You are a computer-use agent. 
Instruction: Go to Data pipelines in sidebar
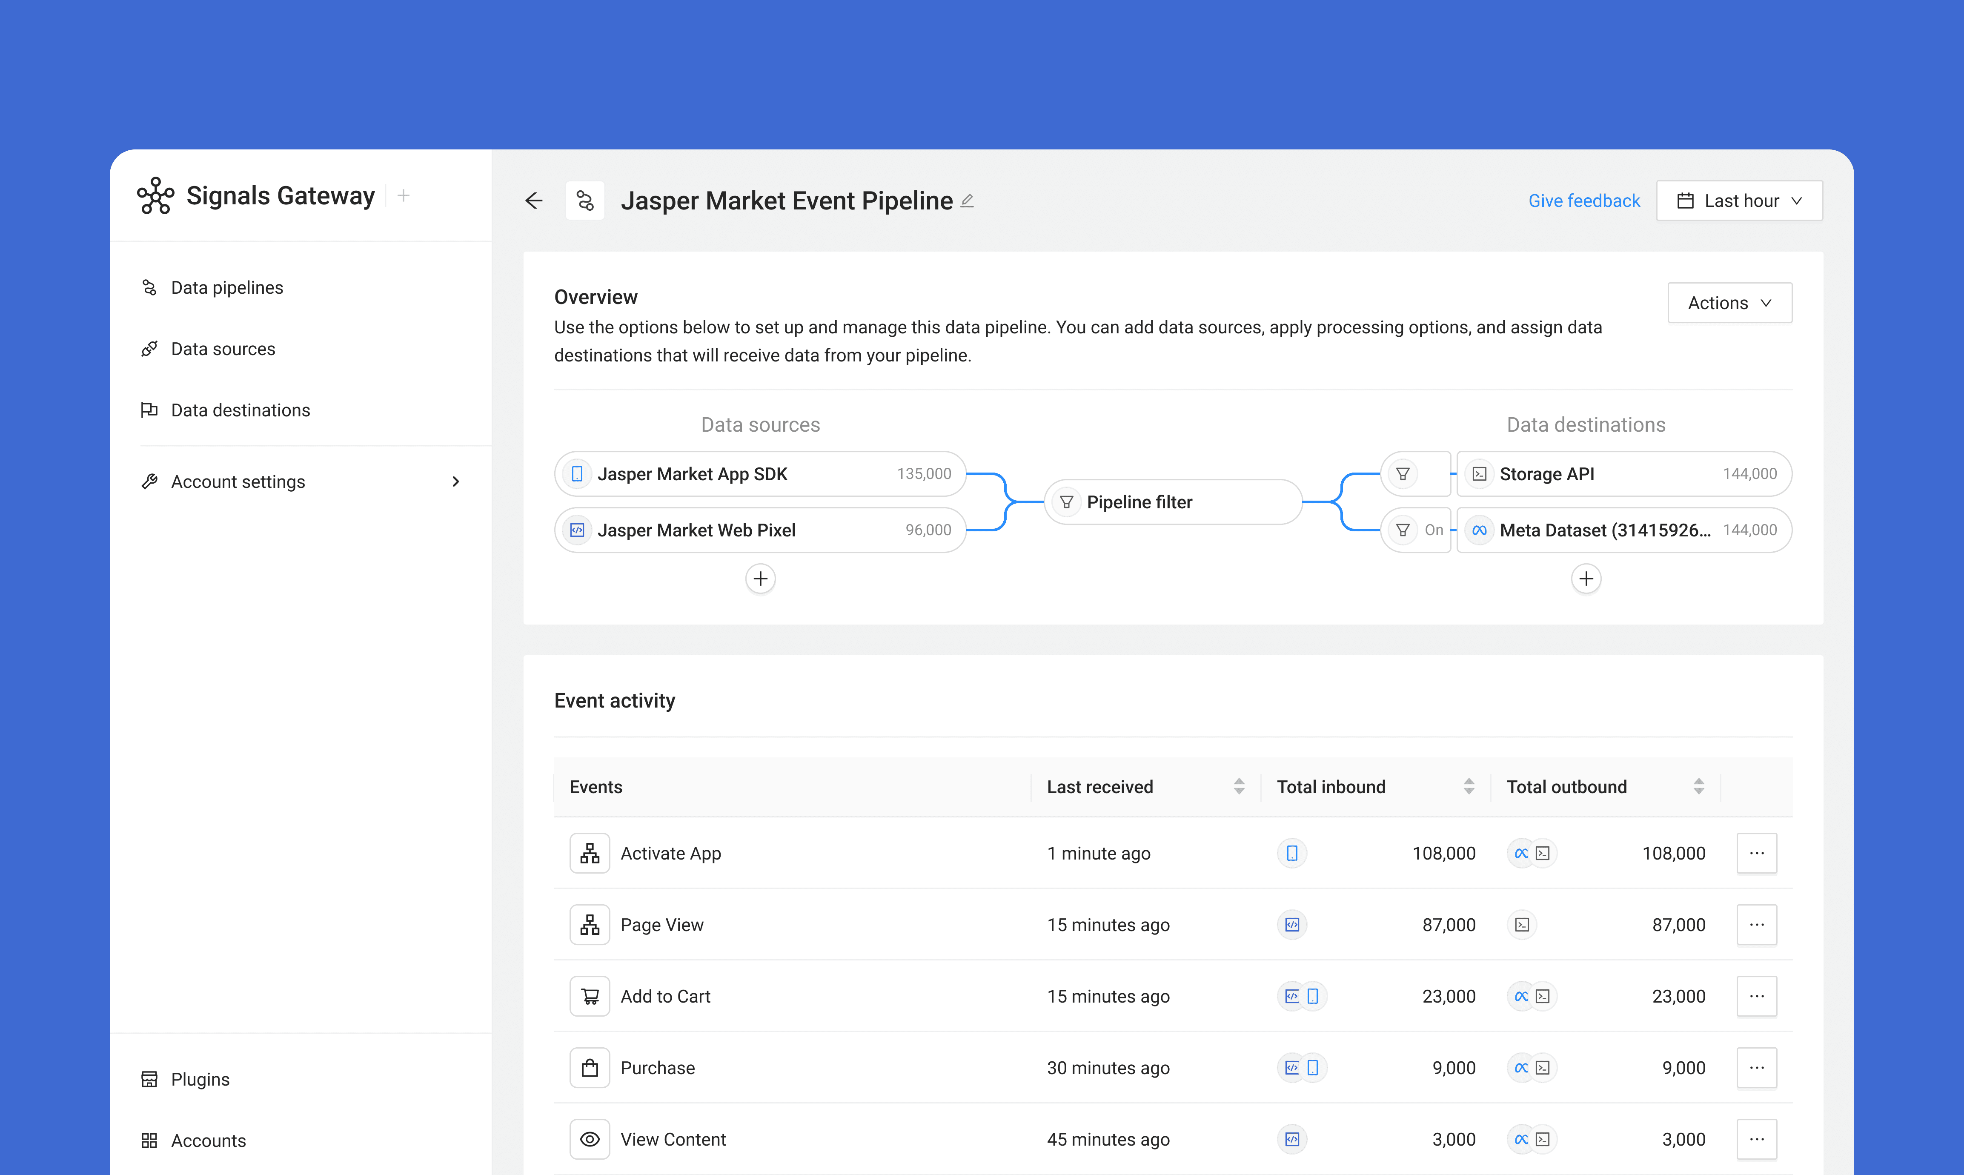[x=226, y=287]
